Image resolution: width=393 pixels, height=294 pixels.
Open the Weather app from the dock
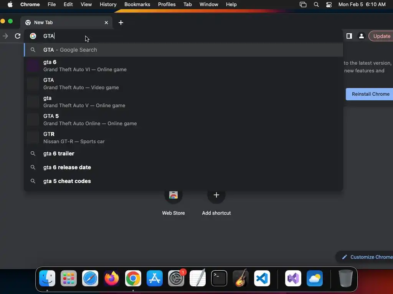(x=315, y=278)
